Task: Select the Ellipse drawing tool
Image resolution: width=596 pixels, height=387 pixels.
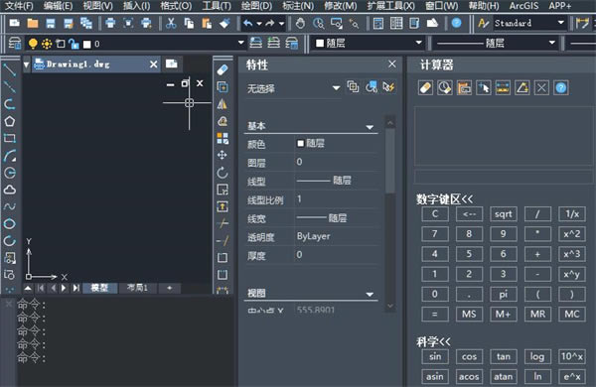Action: click(x=10, y=223)
